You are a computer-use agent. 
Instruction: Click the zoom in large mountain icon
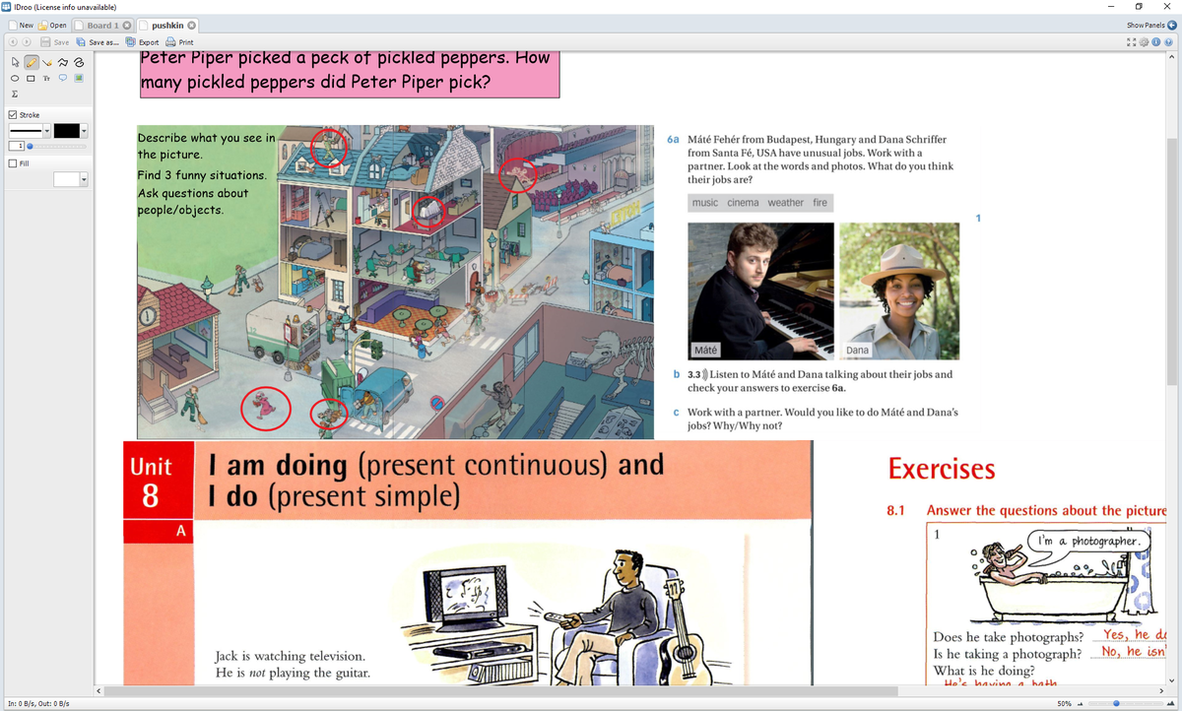coord(1169,703)
